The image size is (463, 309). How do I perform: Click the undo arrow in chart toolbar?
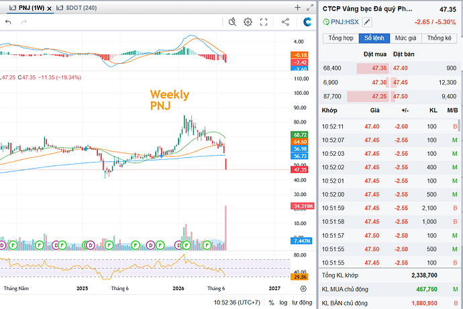(8, 22)
